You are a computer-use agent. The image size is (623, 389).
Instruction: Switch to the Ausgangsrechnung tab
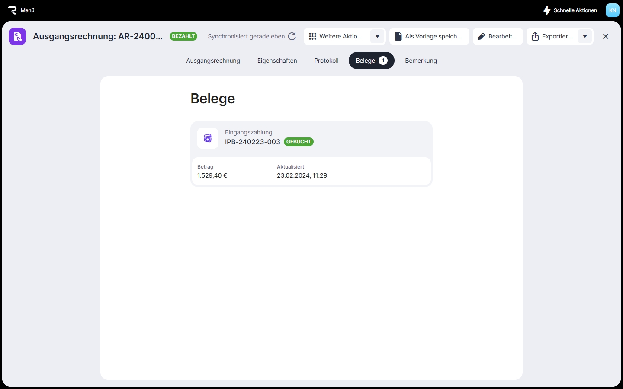pyautogui.click(x=213, y=61)
